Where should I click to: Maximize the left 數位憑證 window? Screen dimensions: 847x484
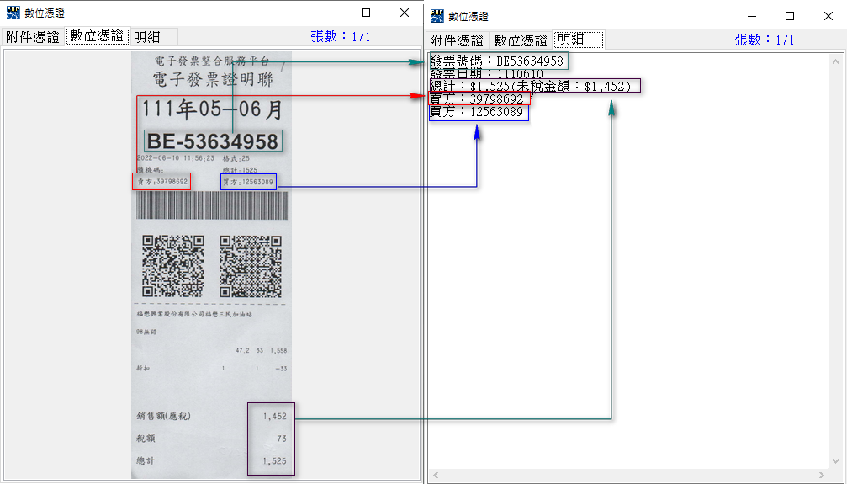(x=366, y=13)
